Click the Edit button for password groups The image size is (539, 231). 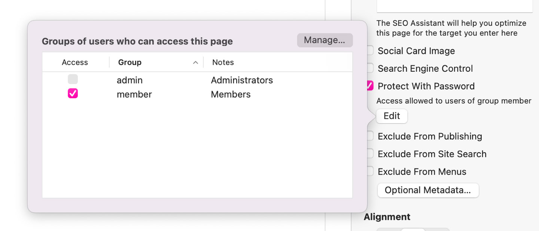point(392,116)
